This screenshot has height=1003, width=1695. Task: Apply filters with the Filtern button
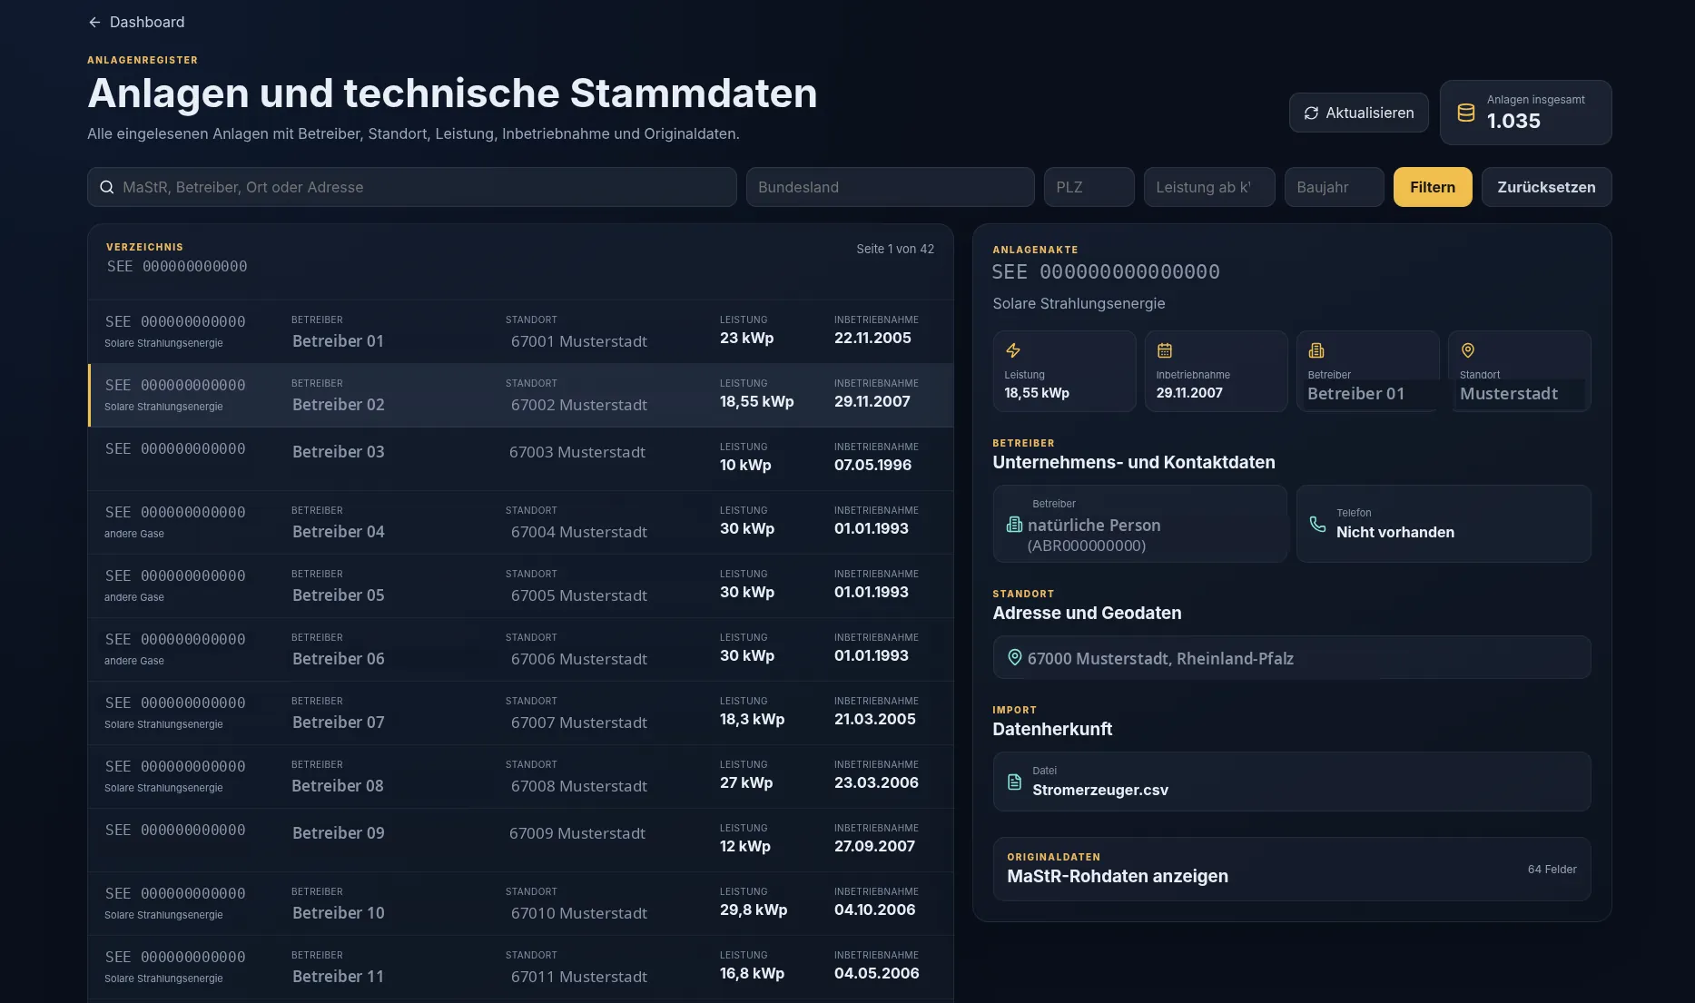pyautogui.click(x=1433, y=187)
